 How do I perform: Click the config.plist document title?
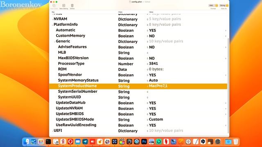(136, 2)
